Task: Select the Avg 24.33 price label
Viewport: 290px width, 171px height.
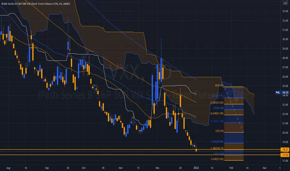Action: point(282,92)
